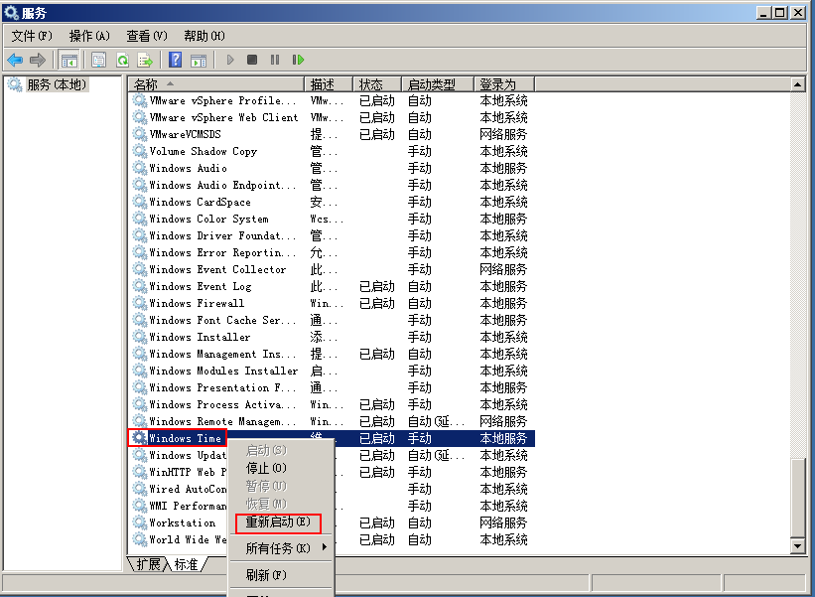Click 自动 startup type of Workstation row
This screenshot has width=815, height=597.
(420, 522)
